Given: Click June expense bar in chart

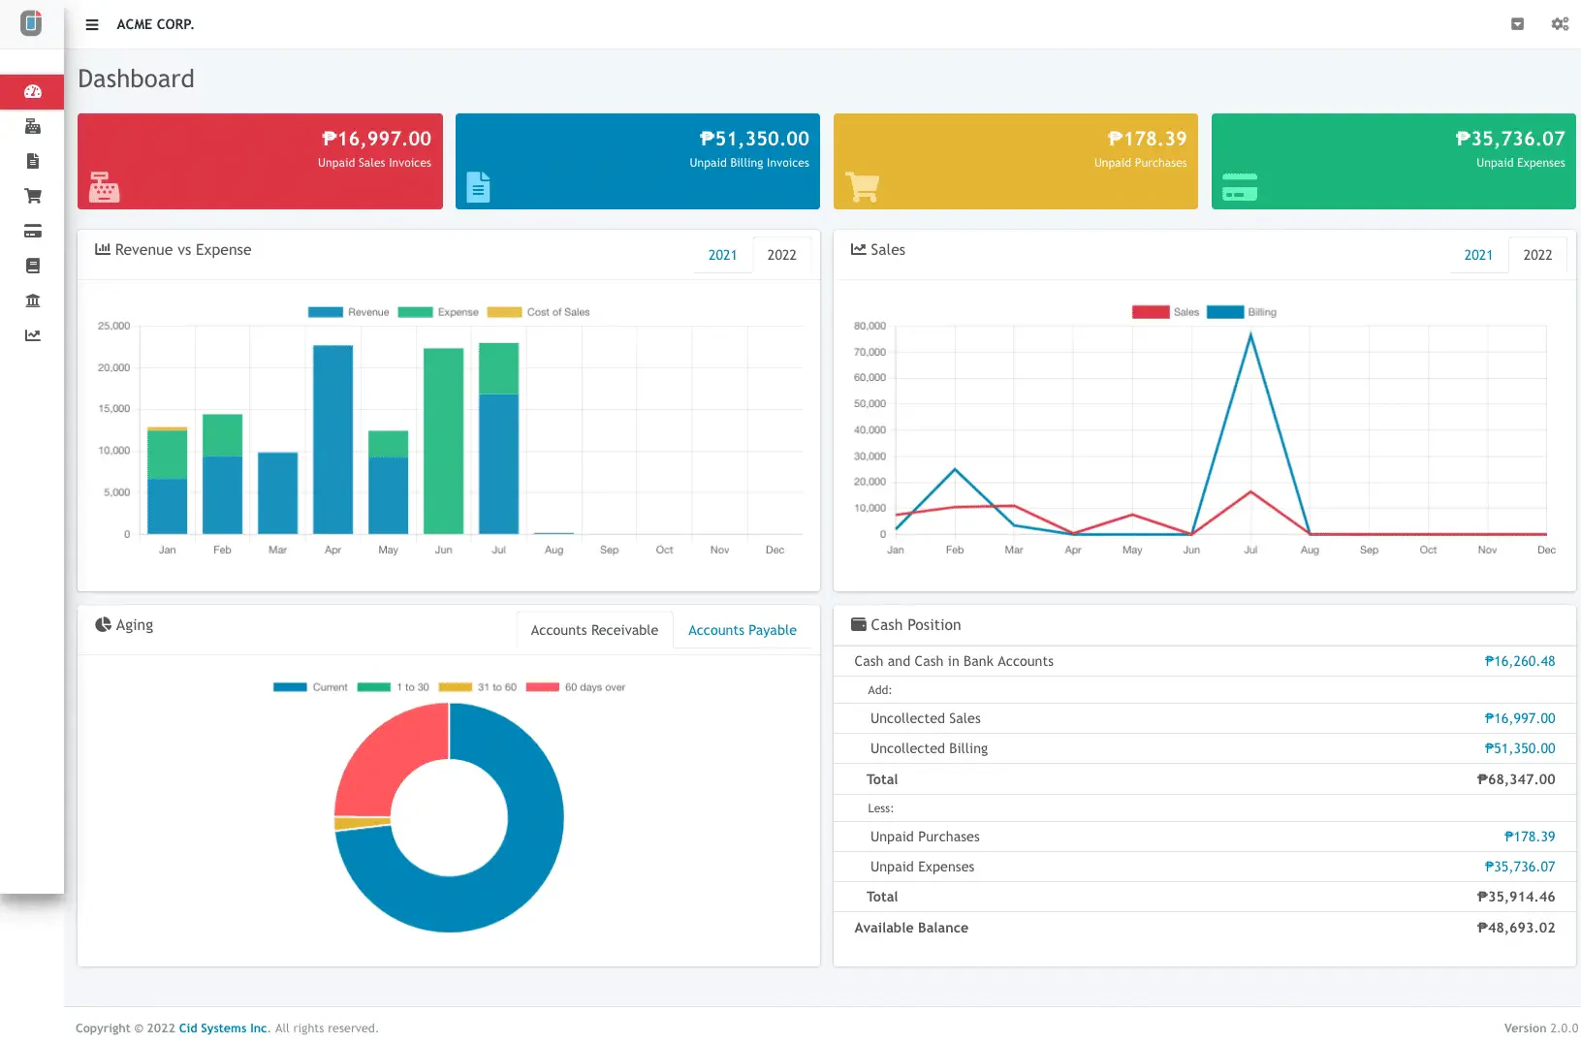Looking at the screenshot, I should click(443, 441).
